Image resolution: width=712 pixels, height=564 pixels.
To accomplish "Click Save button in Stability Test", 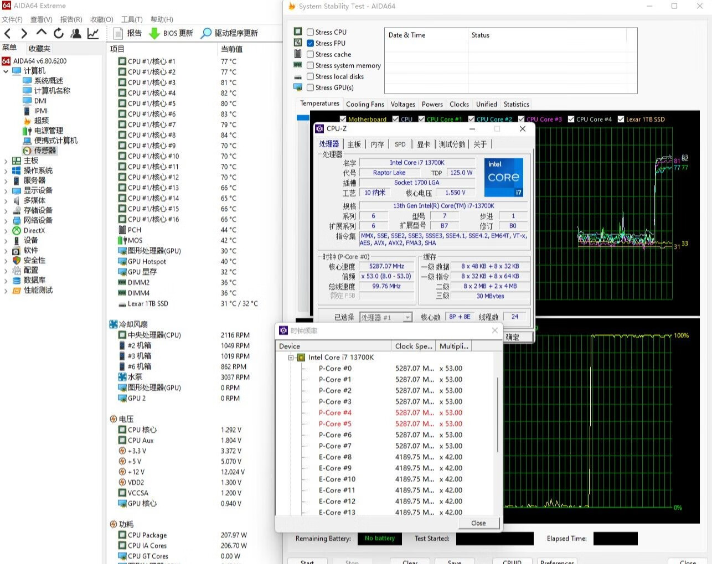I will pyautogui.click(x=455, y=561).
